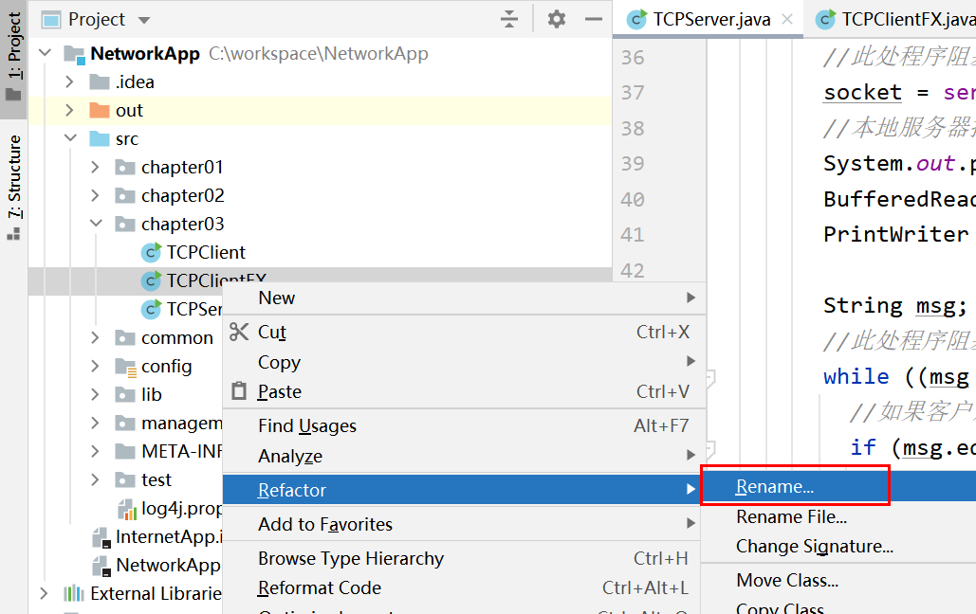Viewport: 976px width, 614px height.
Task: Select Rename... in Refactor submenu
Action: click(x=775, y=487)
